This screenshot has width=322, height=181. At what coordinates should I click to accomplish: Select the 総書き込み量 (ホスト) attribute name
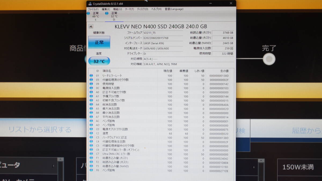click(115, 158)
